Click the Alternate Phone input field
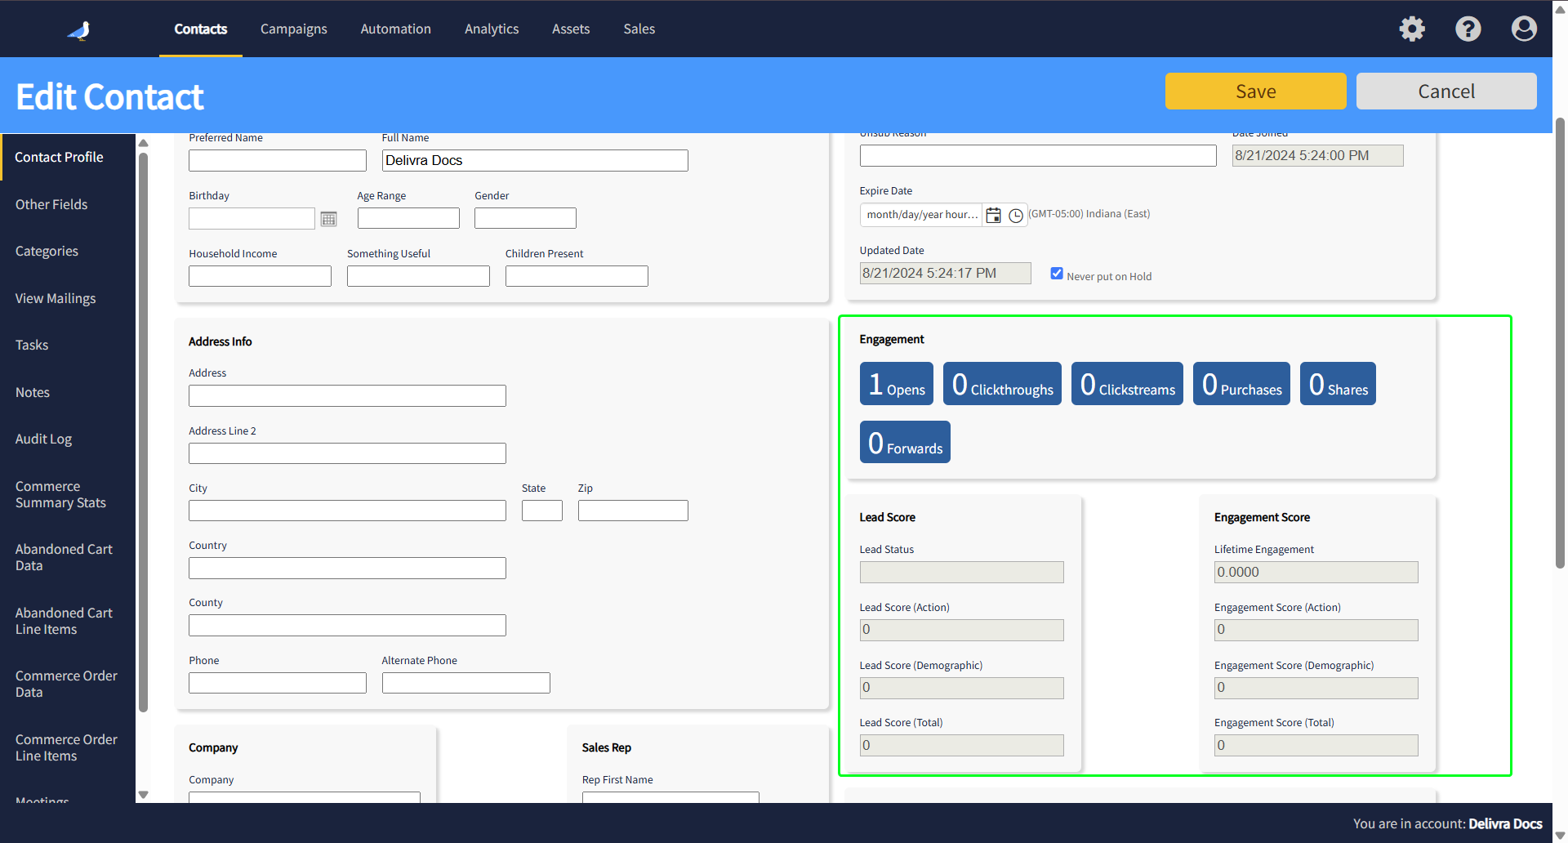Viewport: 1568px width, 843px height. click(x=466, y=683)
